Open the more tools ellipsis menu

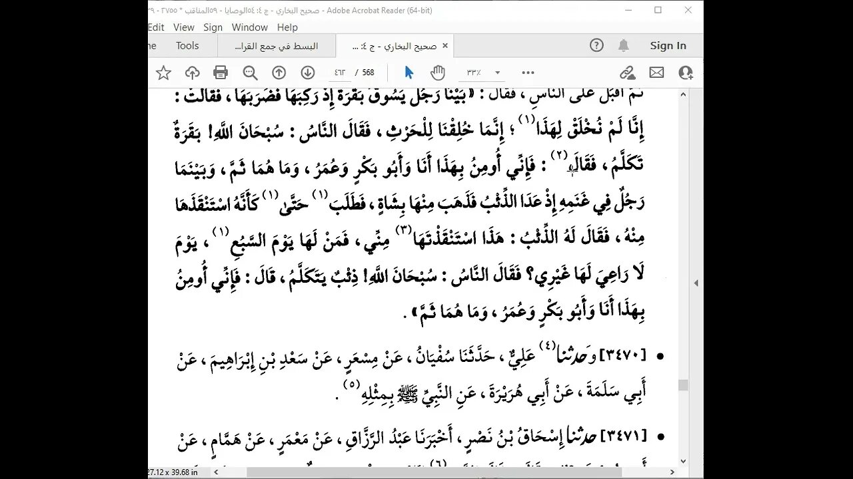528,73
